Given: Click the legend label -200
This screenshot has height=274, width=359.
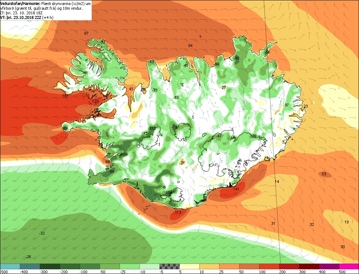Looking at the screenshot, I should coord(64,272).
